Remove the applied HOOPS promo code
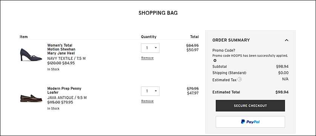Screen dimensions: 316x136 pyautogui.click(x=215, y=60)
